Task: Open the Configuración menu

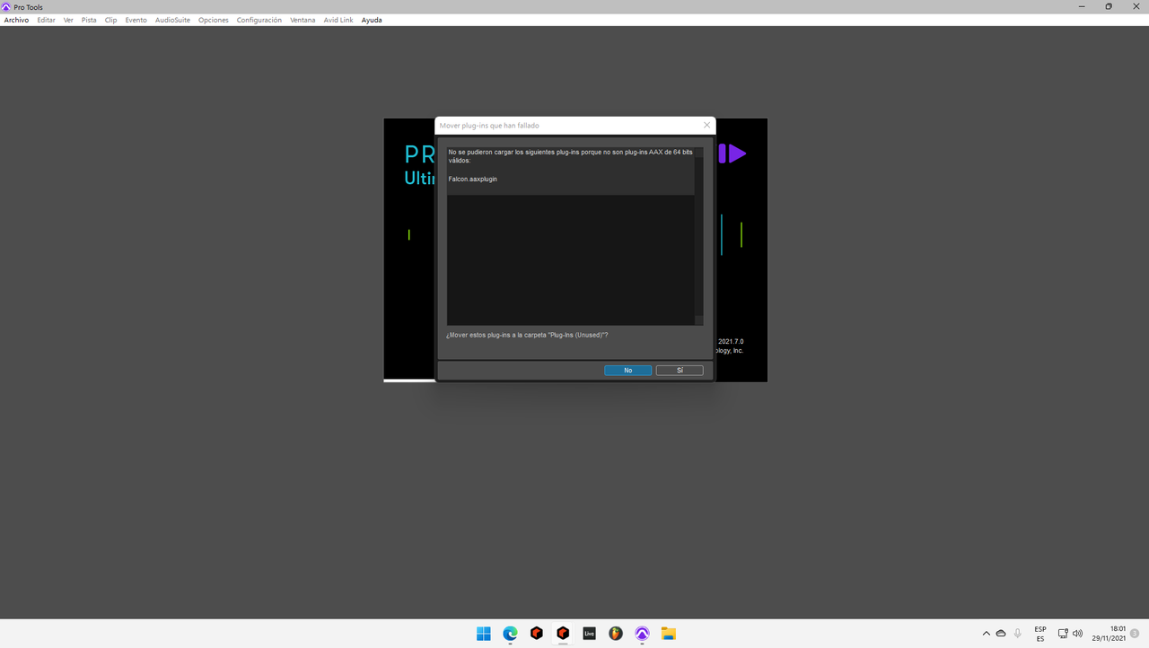Action: tap(259, 20)
